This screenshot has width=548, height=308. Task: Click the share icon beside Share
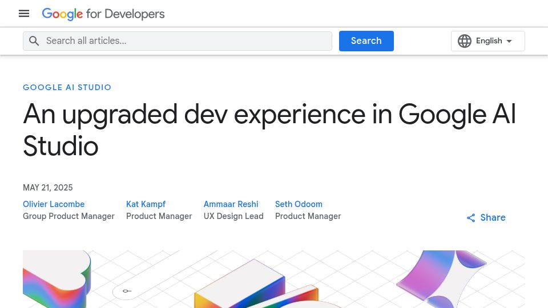click(471, 218)
